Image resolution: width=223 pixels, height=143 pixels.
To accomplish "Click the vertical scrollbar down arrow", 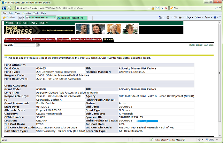I will (220, 136).
